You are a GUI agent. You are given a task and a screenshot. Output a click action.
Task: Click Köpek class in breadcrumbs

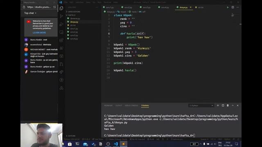tap(122, 12)
